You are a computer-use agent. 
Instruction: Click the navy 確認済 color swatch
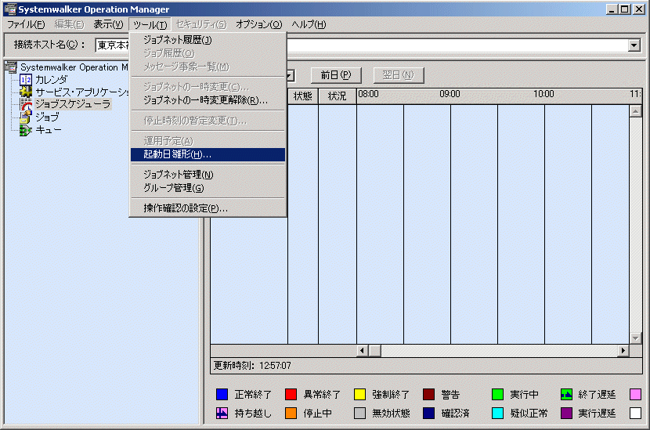coord(428,413)
